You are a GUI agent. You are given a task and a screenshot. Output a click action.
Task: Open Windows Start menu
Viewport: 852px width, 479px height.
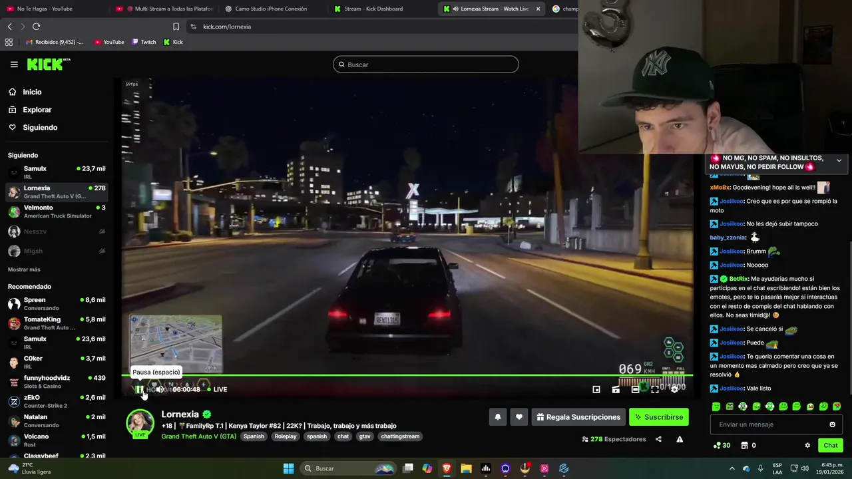point(288,468)
